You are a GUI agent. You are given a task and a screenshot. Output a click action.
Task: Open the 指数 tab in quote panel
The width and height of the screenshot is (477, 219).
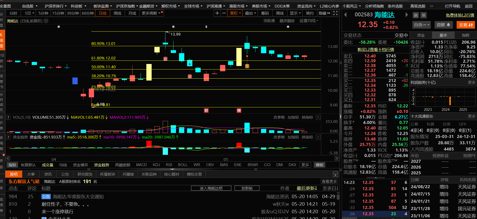466,35
